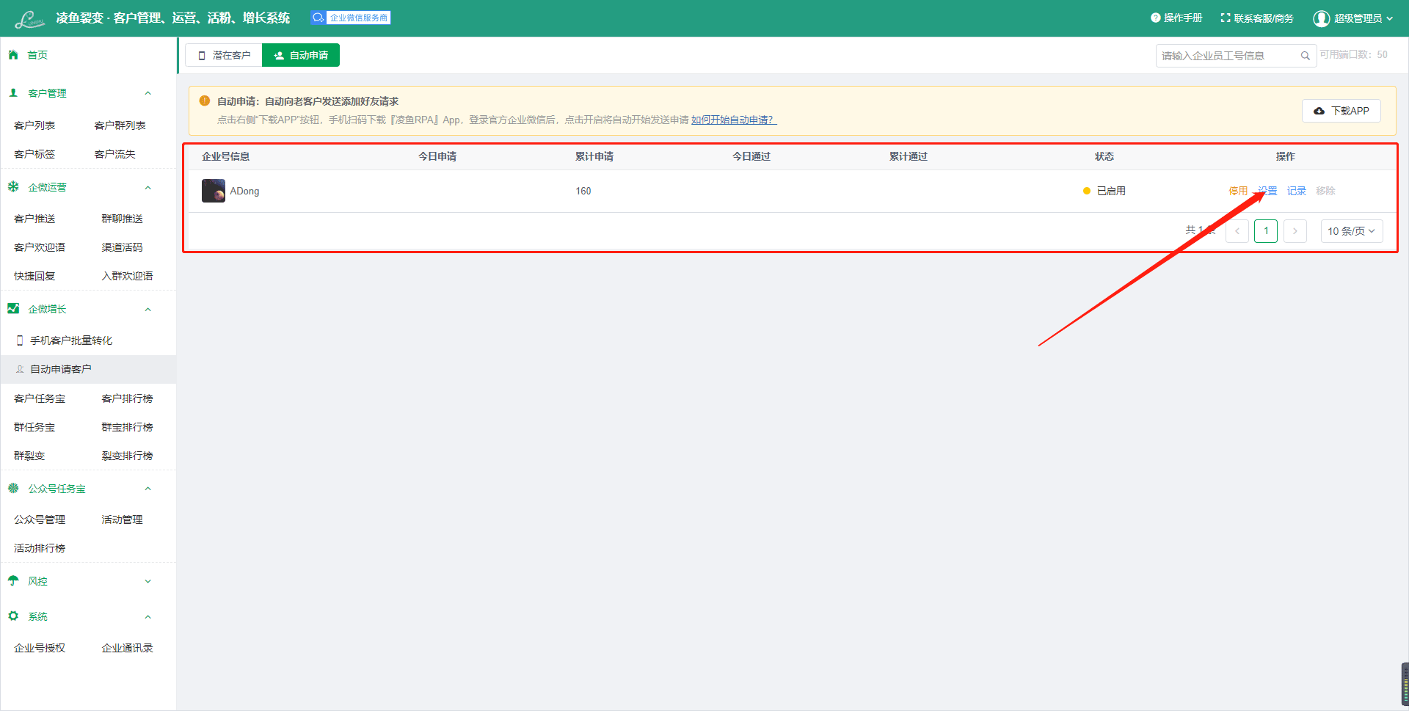Image resolution: width=1409 pixels, height=711 pixels.
Task: Click the 企业微信服务商 badge icon
Action: pos(318,18)
